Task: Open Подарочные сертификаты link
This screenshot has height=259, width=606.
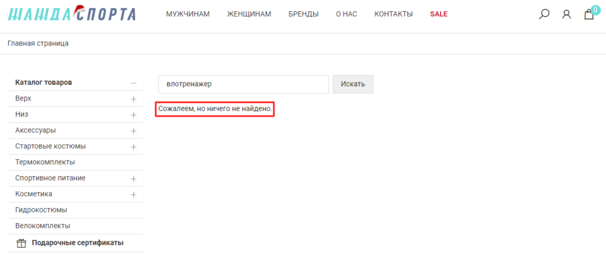Action: click(78, 243)
